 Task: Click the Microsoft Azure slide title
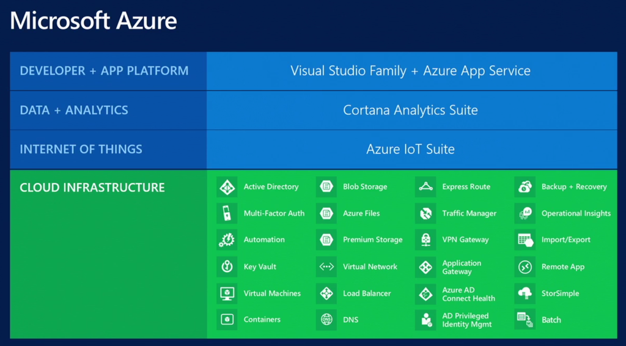[x=94, y=21]
